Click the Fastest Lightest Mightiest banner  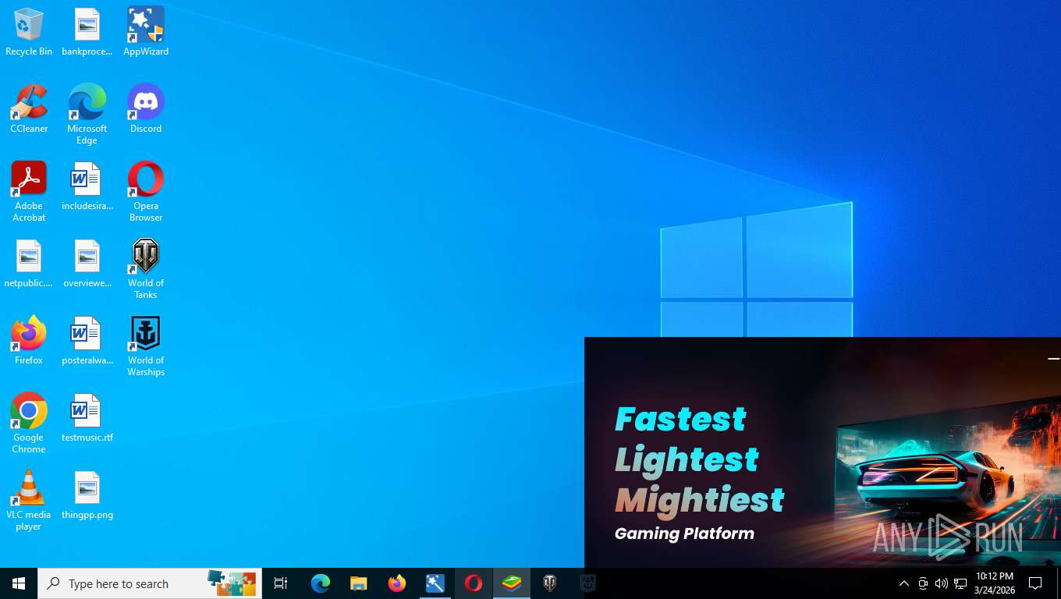(822, 452)
